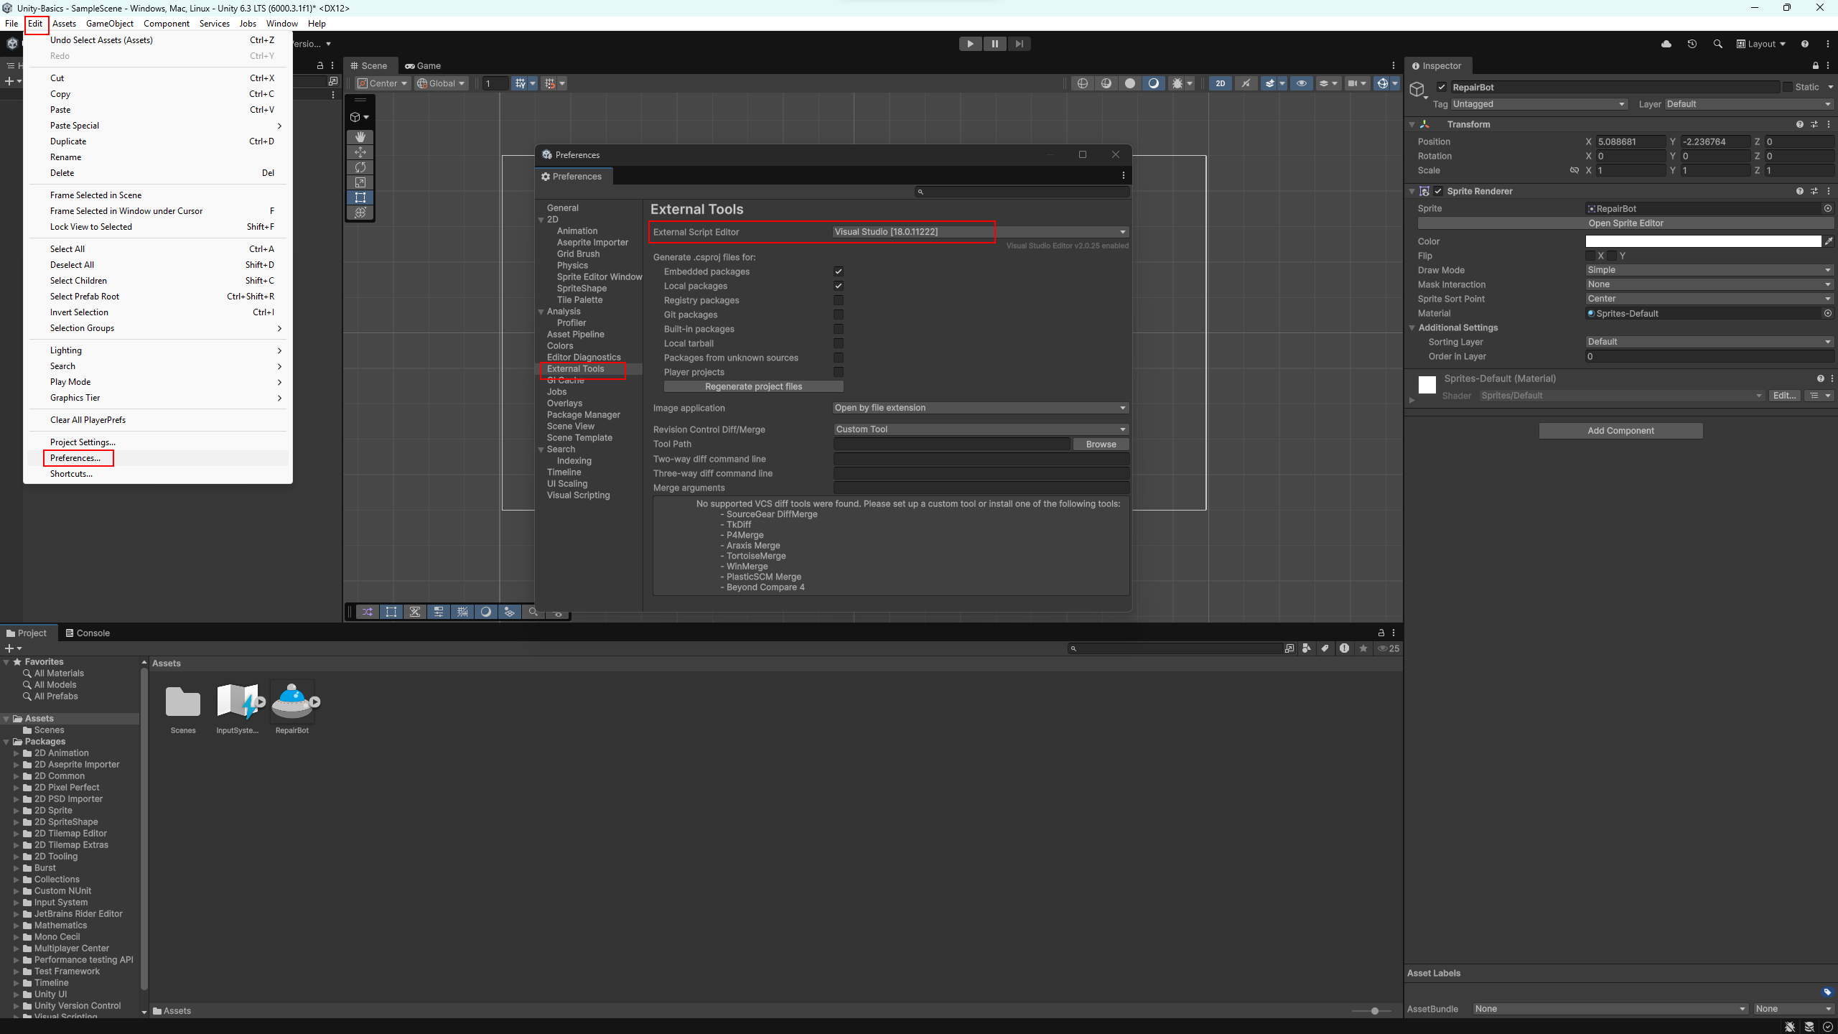Select the Hand view tool
Screen dimensions: 1838x1034
[x=360, y=136]
